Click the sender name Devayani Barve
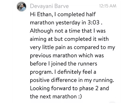Viewport: 133px width, 104px height. [49, 6]
